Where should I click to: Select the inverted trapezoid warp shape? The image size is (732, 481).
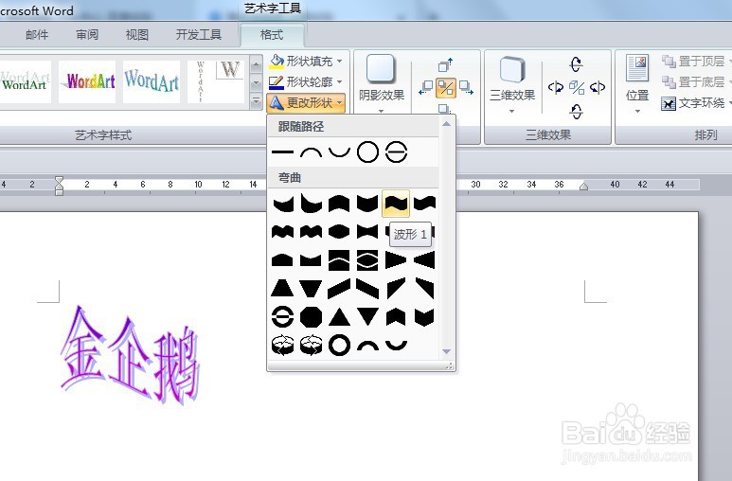311,289
